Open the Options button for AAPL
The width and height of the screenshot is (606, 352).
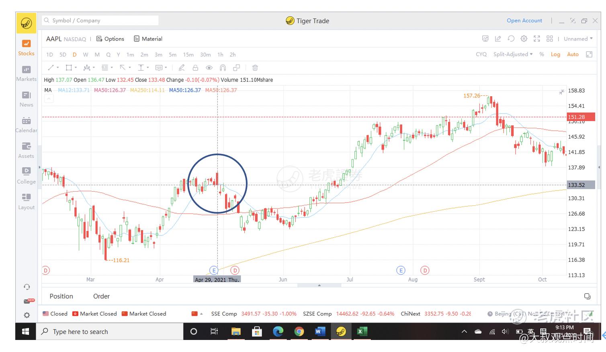[110, 39]
